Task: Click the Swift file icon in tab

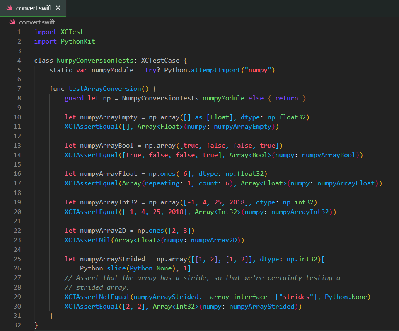Action: pyautogui.click(x=10, y=8)
